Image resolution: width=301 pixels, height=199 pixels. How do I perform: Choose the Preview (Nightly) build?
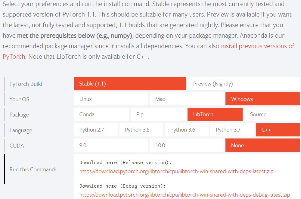243,84
